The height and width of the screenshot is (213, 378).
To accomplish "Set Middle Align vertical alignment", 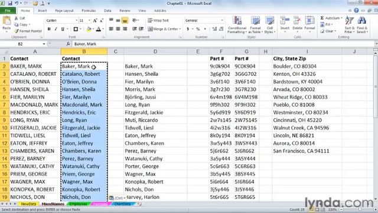I will (118, 20).
